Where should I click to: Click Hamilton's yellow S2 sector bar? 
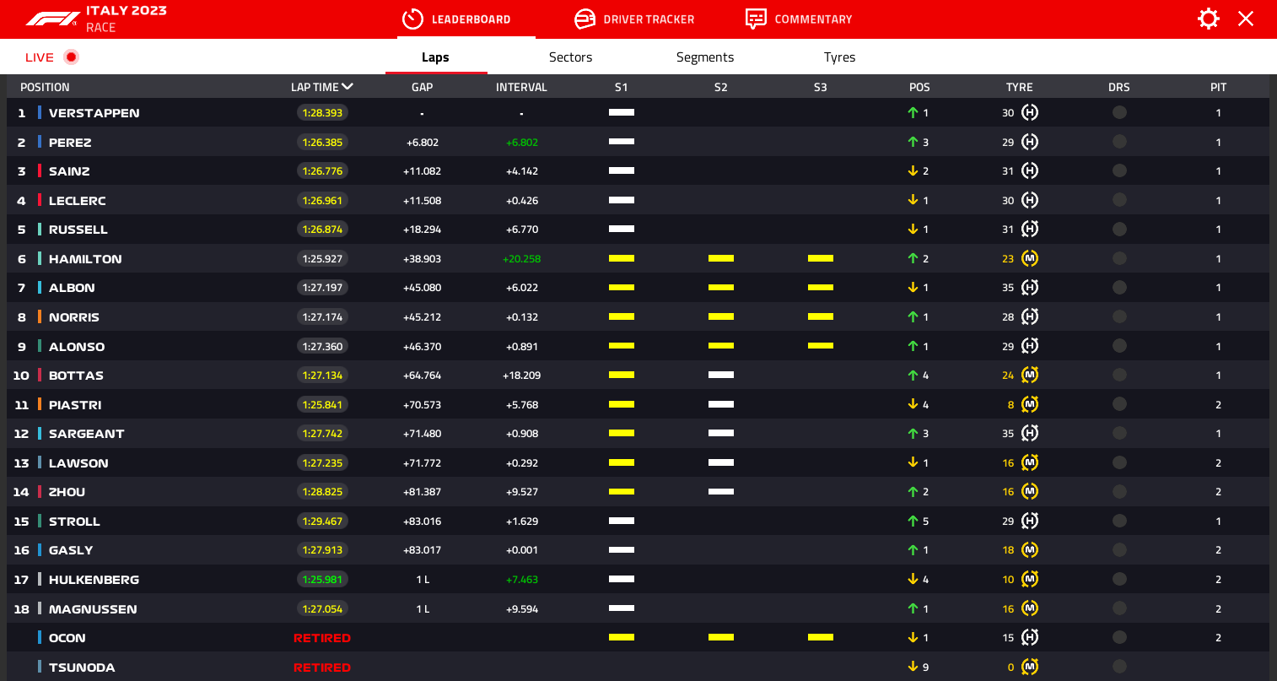[721, 258]
